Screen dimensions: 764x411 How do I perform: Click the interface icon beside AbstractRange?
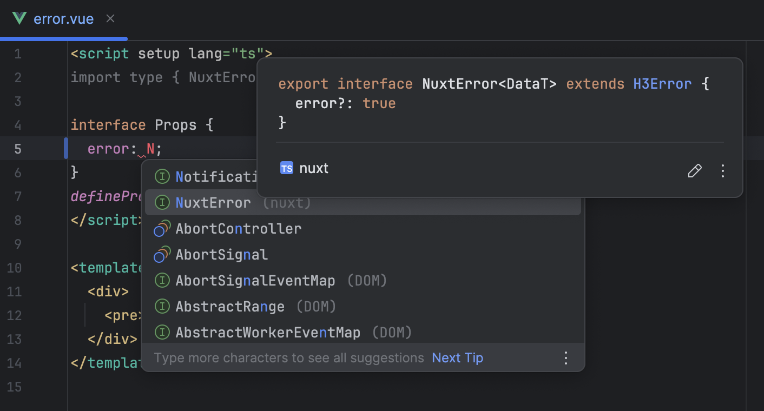pos(162,306)
